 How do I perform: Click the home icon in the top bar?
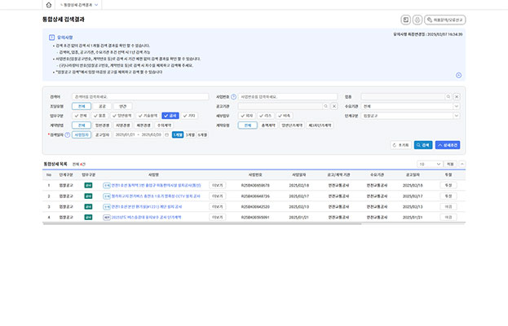coord(49,5)
